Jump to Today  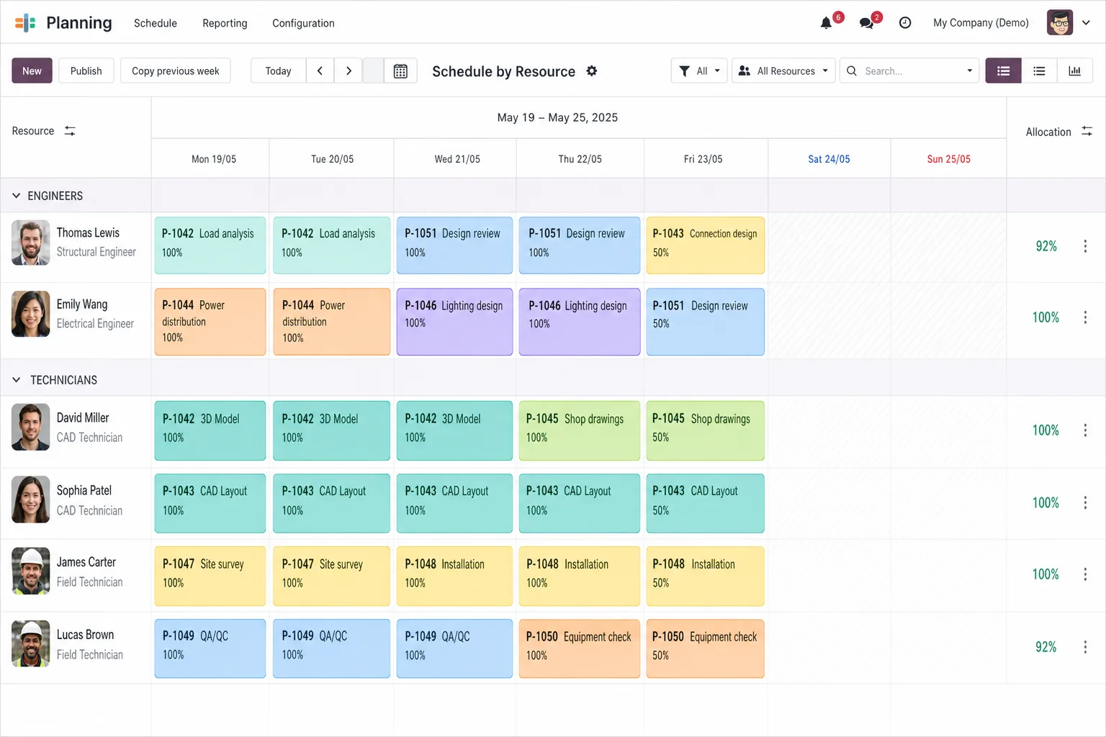point(278,71)
